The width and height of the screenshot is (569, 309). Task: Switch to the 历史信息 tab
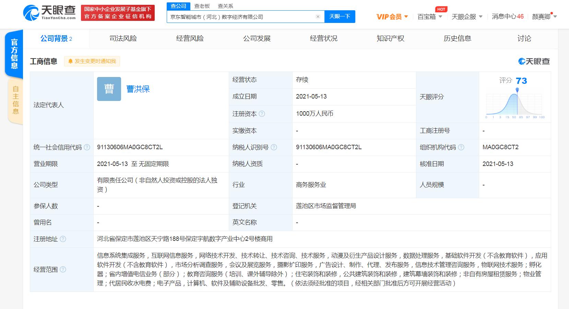[x=458, y=38]
